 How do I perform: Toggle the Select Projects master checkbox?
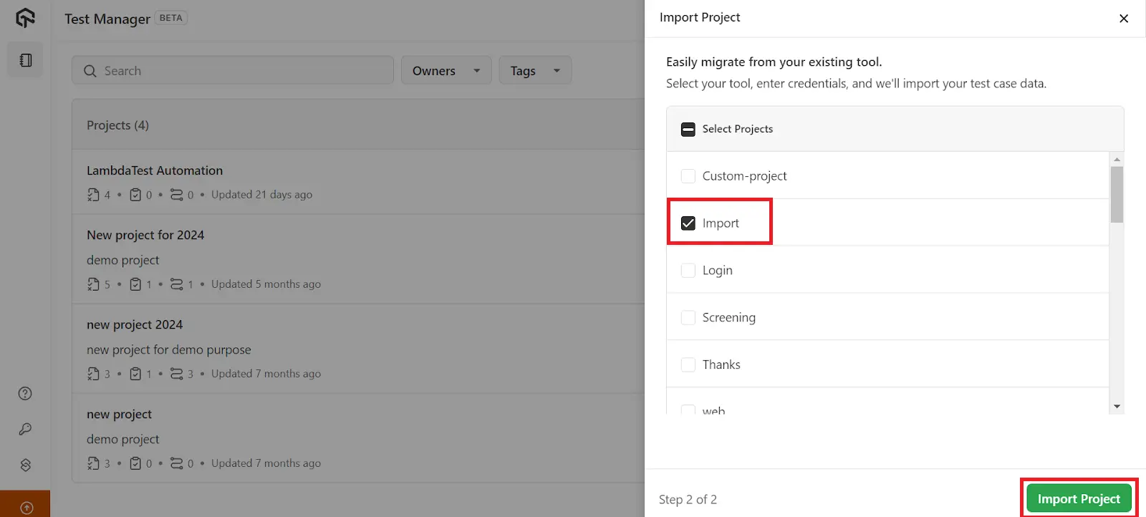[688, 130]
